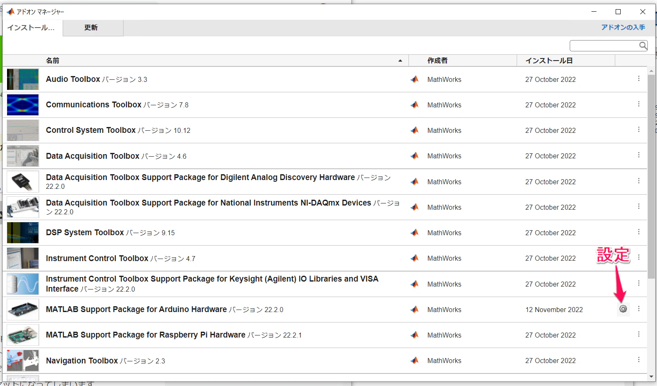This screenshot has height=386, width=657.
Task: Open options menu for Data Acquisition Toolbox 4.6
Action: (639, 155)
